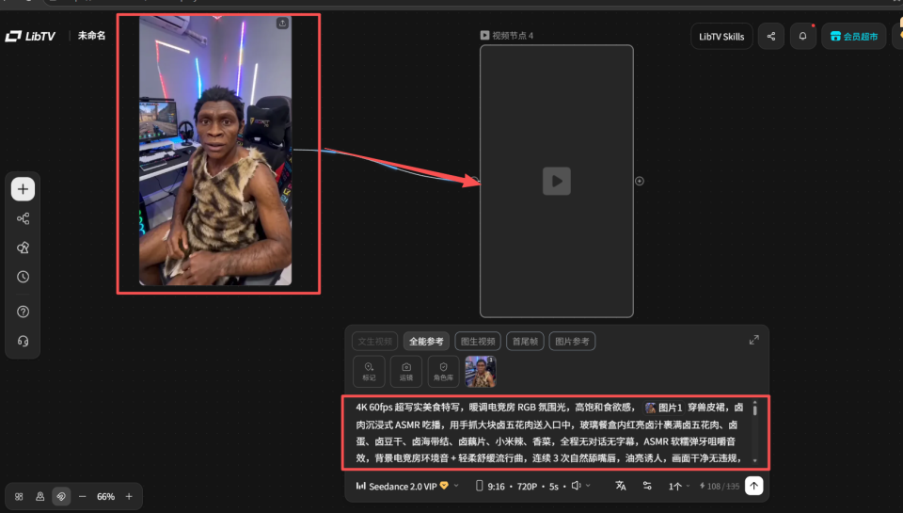Click the plus connector right of video node
The height and width of the screenshot is (513, 903).
[x=640, y=181]
